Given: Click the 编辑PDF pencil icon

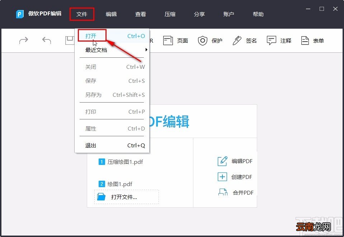Looking at the screenshot, I should (x=222, y=161).
